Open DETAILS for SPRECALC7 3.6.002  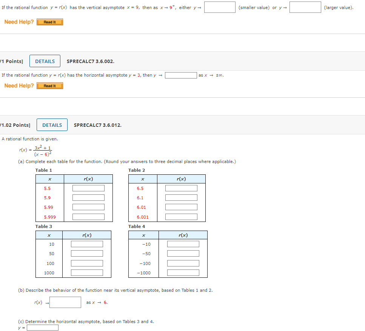(45, 61)
